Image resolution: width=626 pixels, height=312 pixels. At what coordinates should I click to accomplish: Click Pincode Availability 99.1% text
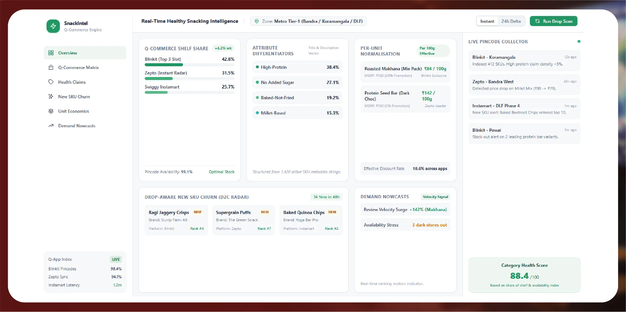click(x=168, y=172)
